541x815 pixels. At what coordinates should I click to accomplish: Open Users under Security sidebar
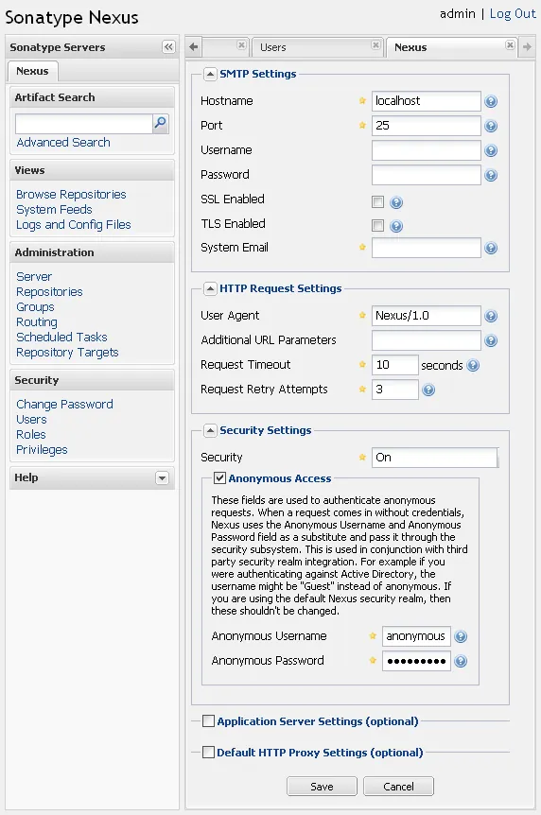31,419
